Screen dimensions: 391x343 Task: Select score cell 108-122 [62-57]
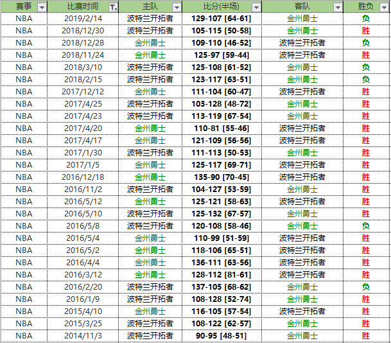click(222, 324)
